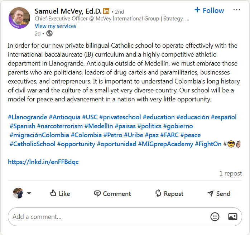Click the Samuel McVey, Ed.D. name link
Screen dimensions: 250x235
[68, 11]
